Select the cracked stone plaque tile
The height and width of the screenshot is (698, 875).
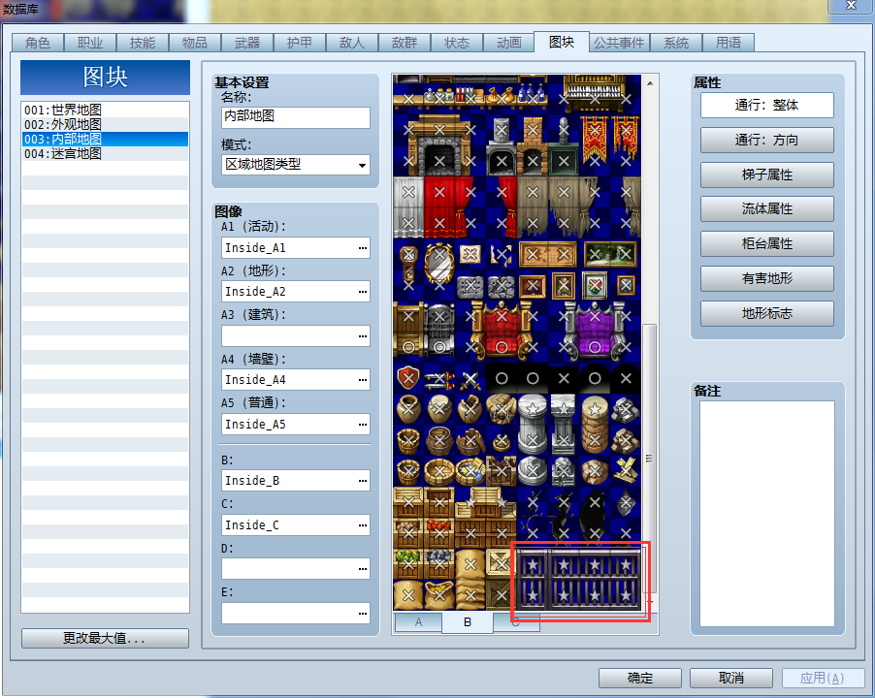click(x=502, y=285)
